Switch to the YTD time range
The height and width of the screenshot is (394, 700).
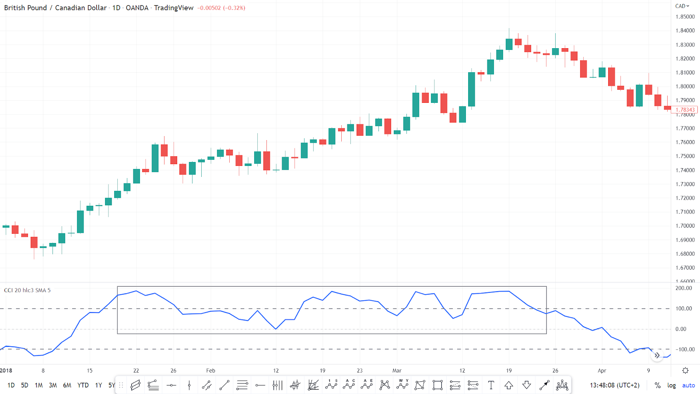(x=83, y=385)
